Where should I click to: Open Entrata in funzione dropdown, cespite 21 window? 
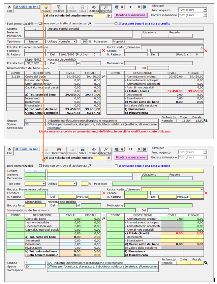(205, 157)
